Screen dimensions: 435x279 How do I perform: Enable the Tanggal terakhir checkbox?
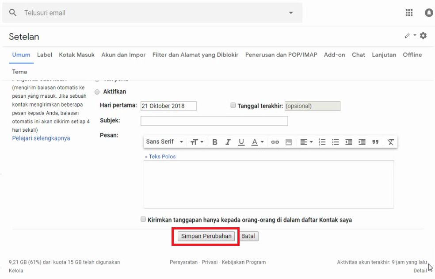coord(233,105)
